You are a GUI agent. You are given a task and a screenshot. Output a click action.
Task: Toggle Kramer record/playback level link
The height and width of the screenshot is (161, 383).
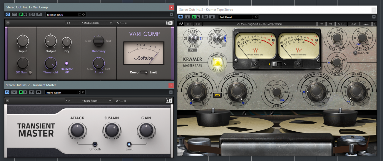[217, 95]
